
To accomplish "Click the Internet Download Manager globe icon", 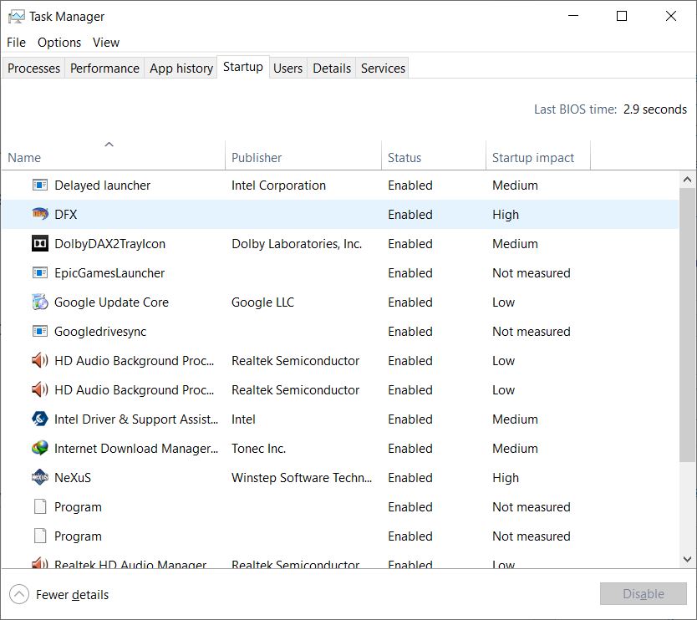I will pyautogui.click(x=40, y=449).
